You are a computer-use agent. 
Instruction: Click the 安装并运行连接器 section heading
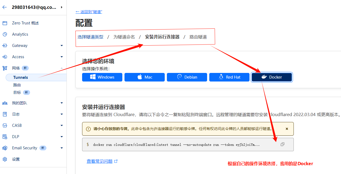[104, 107]
